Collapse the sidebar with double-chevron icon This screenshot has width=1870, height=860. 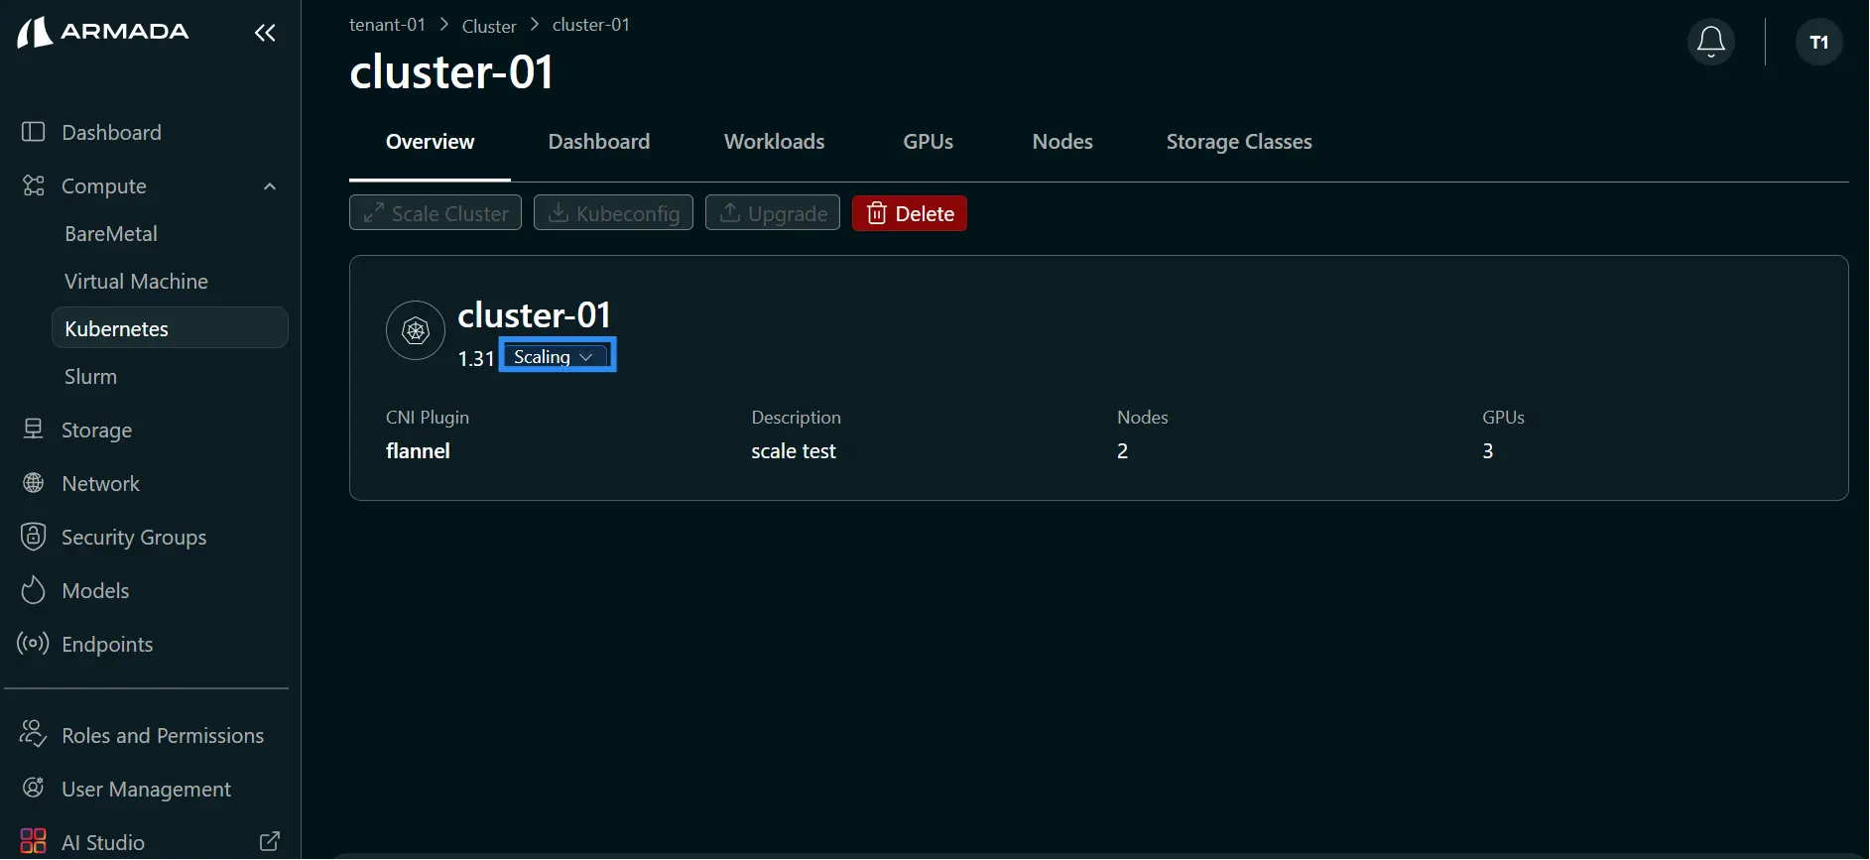(265, 33)
